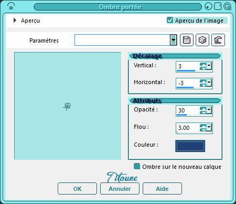Image resolution: width=236 pixels, height=204 pixels.
Task: Enable Ombre sur le nouveau calque
Action: pyautogui.click(x=137, y=166)
